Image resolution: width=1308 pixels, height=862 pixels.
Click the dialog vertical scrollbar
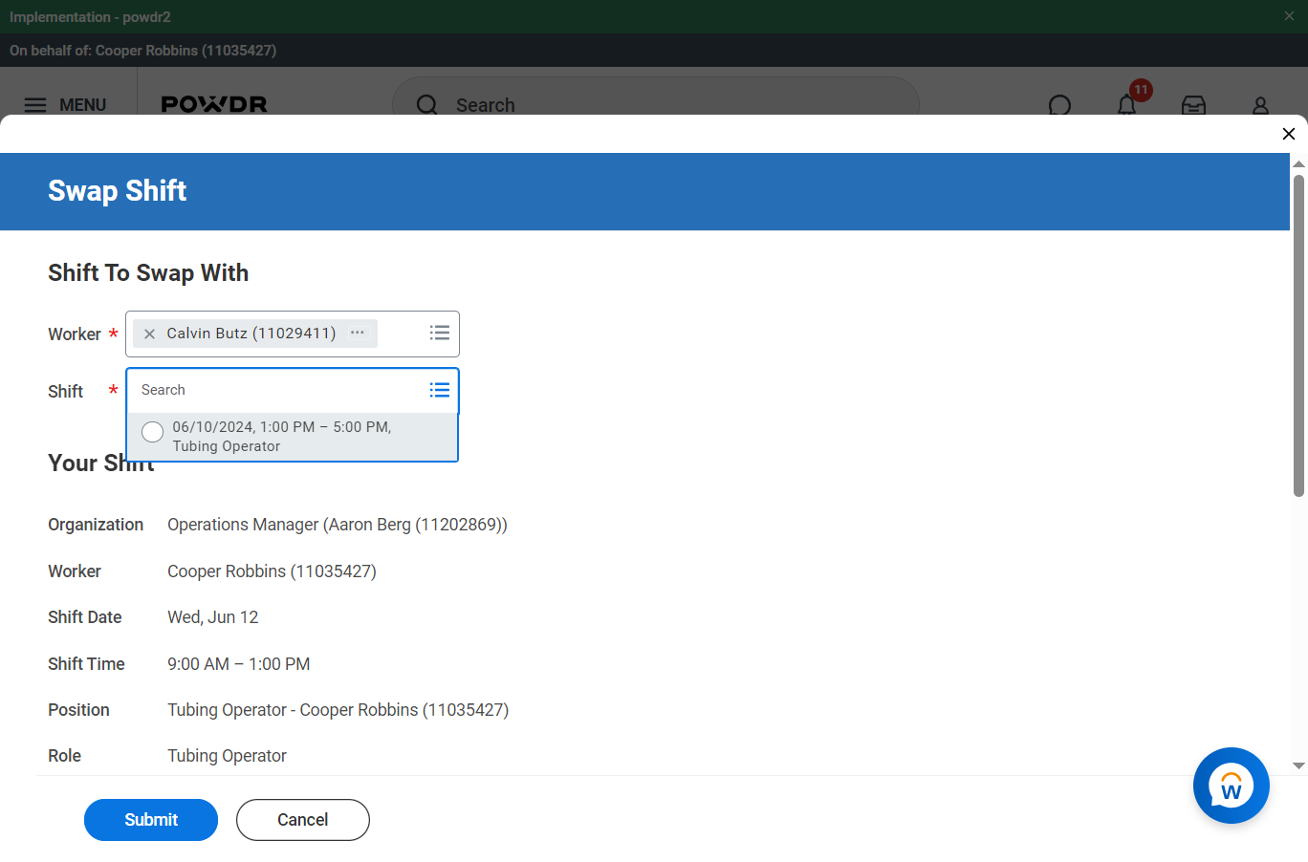1298,334
